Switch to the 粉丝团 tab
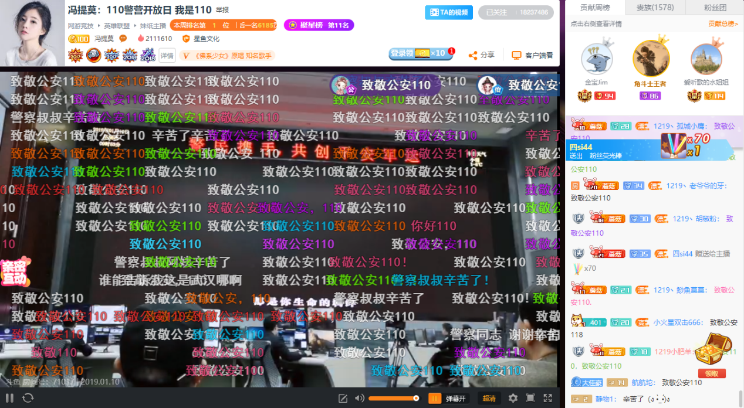Viewport: 744px width, 408px height. pyautogui.click(x=715, y=8)
